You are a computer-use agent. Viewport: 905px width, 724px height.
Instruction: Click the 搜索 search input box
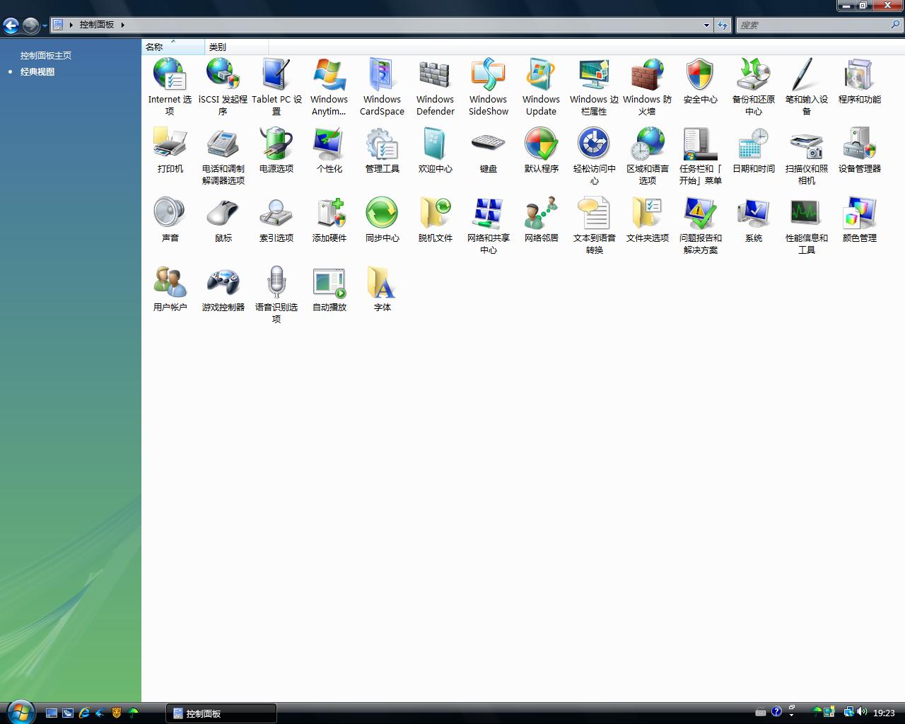813,25
